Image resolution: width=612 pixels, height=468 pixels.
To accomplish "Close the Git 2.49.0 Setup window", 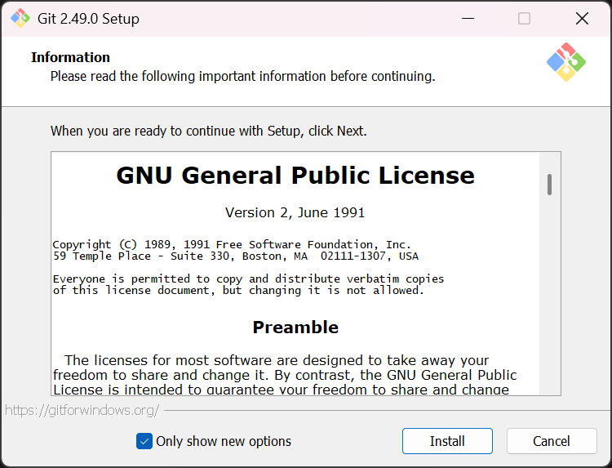I will [582, 18].
